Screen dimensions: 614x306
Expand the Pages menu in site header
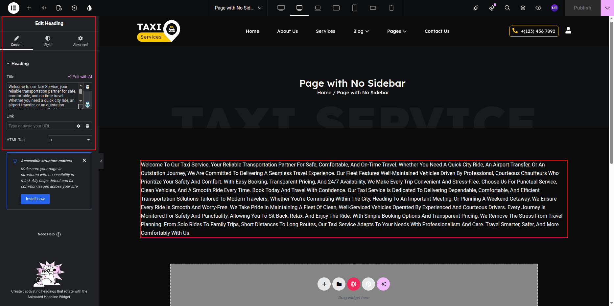point(397,31)
